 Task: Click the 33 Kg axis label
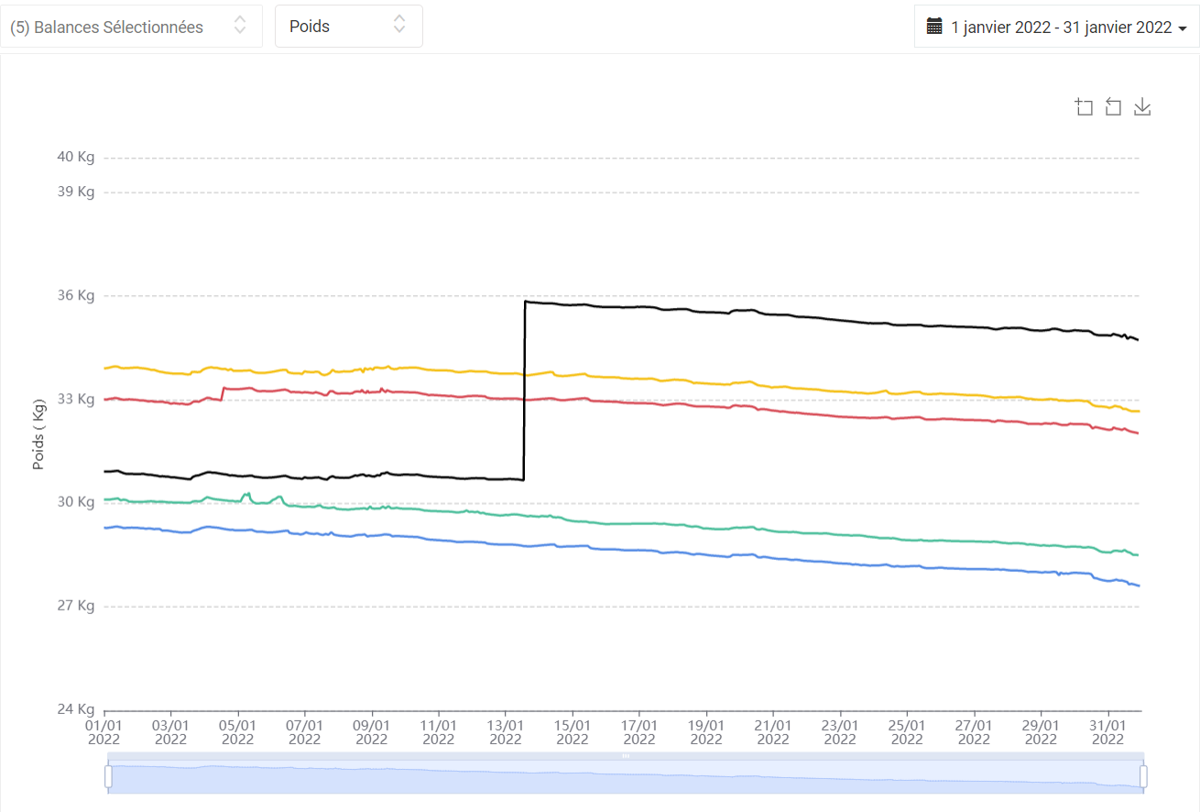point(75,399)
